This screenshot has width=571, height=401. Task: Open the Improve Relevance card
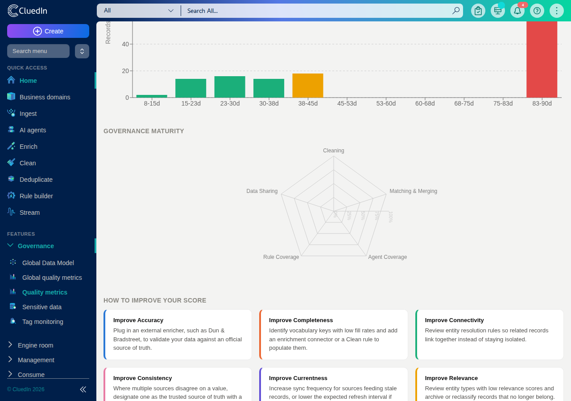click(x=489, y=384)
